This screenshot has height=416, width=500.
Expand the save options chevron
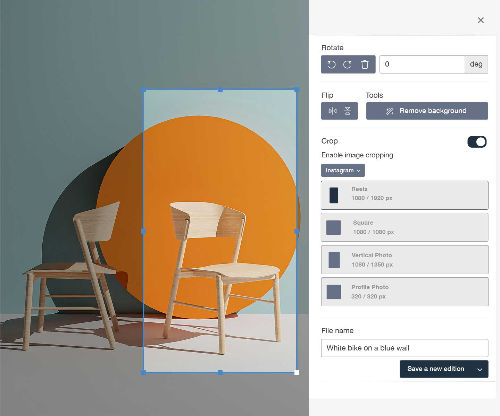[480, 369]
